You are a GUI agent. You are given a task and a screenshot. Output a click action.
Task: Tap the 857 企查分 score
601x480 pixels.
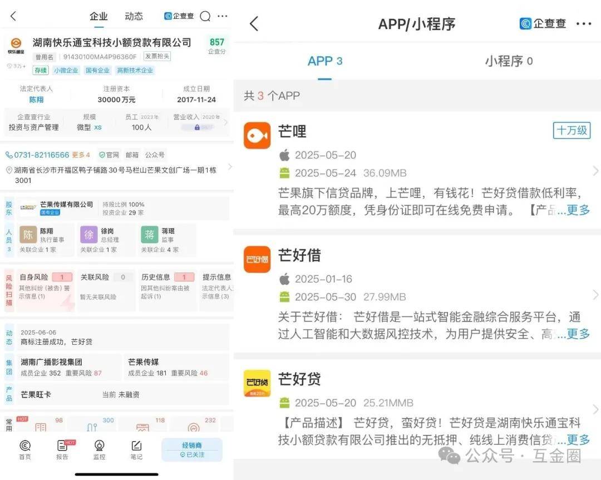(x=217, y=46)
